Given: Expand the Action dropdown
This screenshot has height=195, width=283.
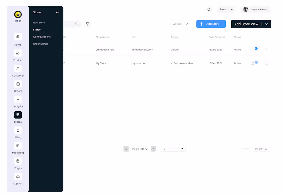Looking at the screenshot, I should pos(180,24).
